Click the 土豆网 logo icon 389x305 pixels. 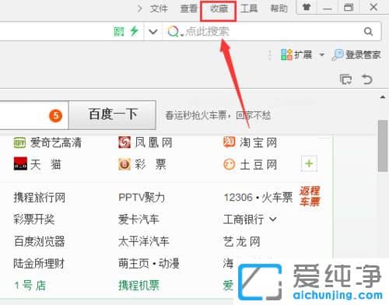coord(230,164)
